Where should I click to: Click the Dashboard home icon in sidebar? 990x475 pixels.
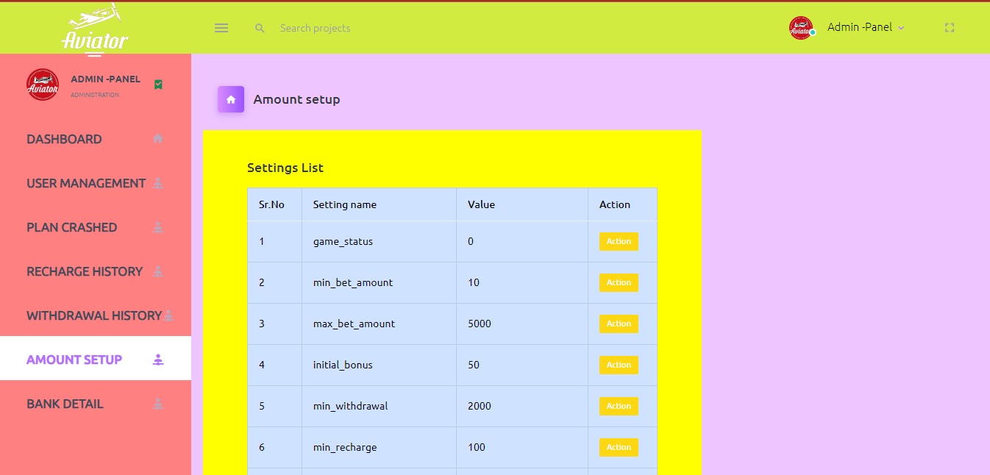pyautogui.click(x=157, y=139)
